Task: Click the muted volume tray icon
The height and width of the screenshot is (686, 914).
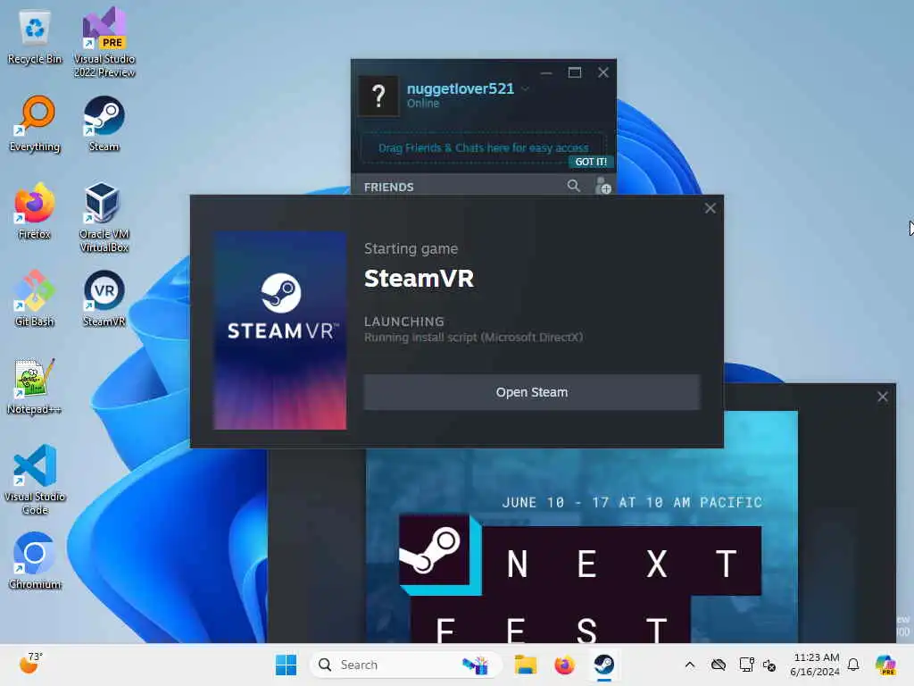Action: coord(769,665)
